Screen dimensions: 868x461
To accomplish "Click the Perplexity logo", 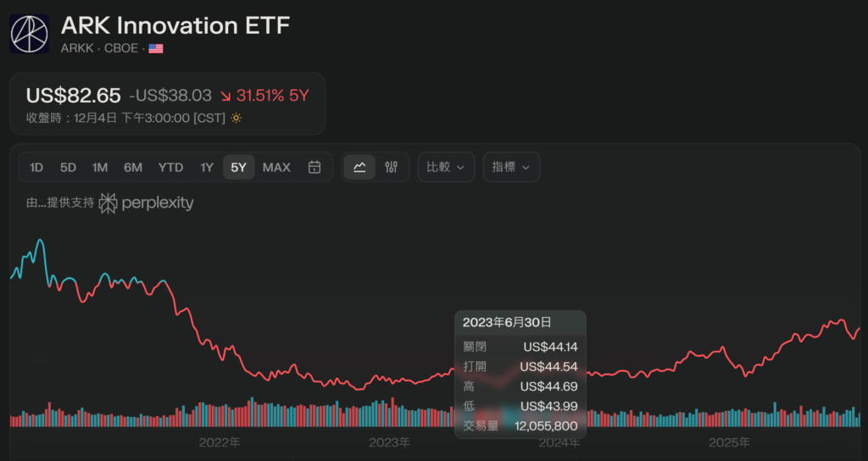I will tap(147, 203).
